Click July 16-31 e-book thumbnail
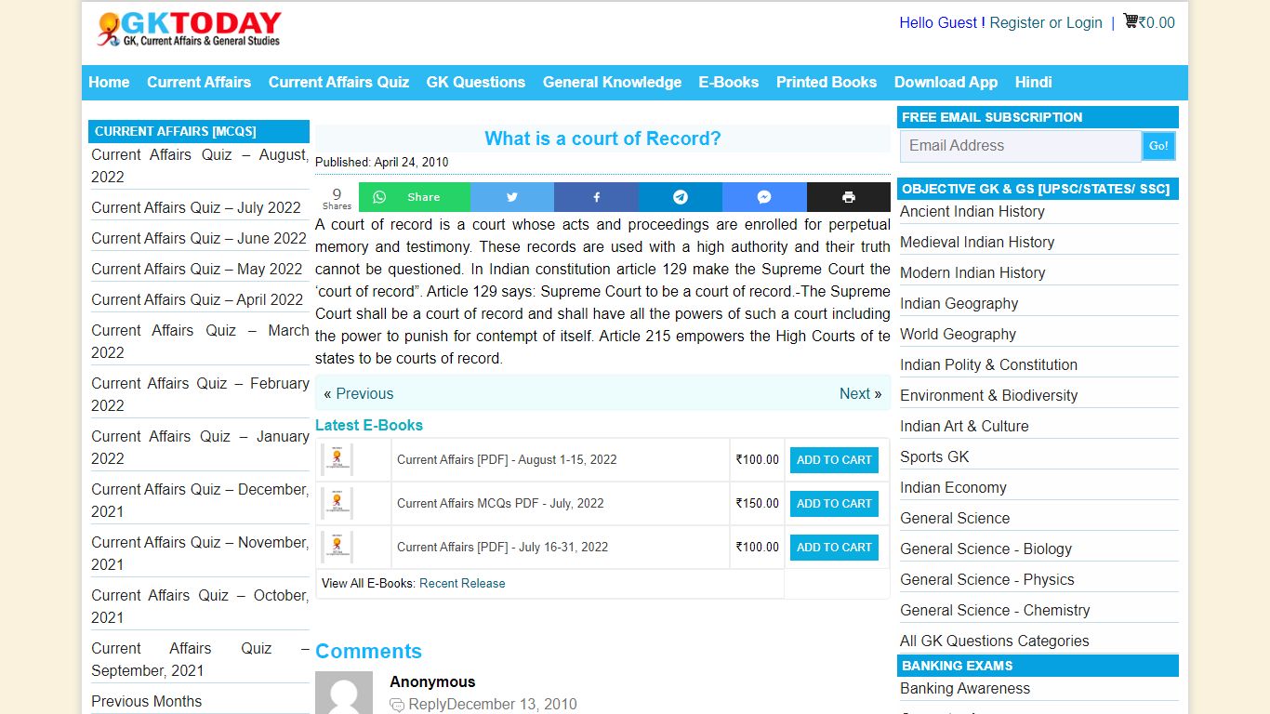Image resolution: width=1270 pixels, height=714 pixels. coord(337,547)
